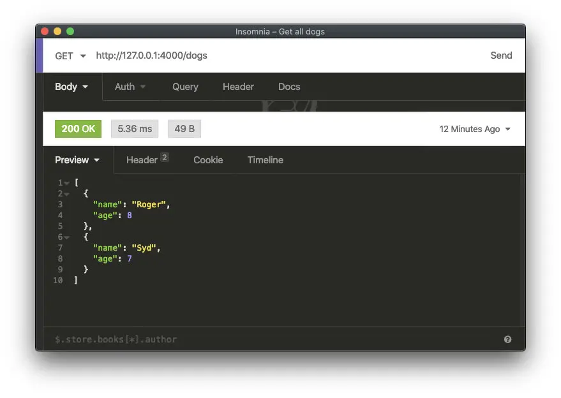
Task: Click the age value 8
Action: 130,216
